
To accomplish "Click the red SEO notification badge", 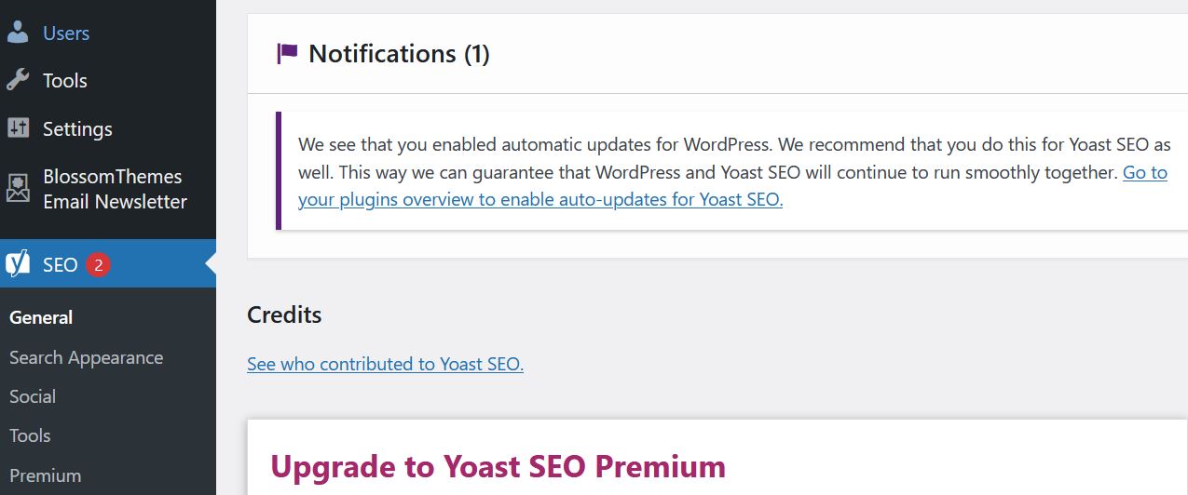I will pyautogui.click(x=98, y=265).
